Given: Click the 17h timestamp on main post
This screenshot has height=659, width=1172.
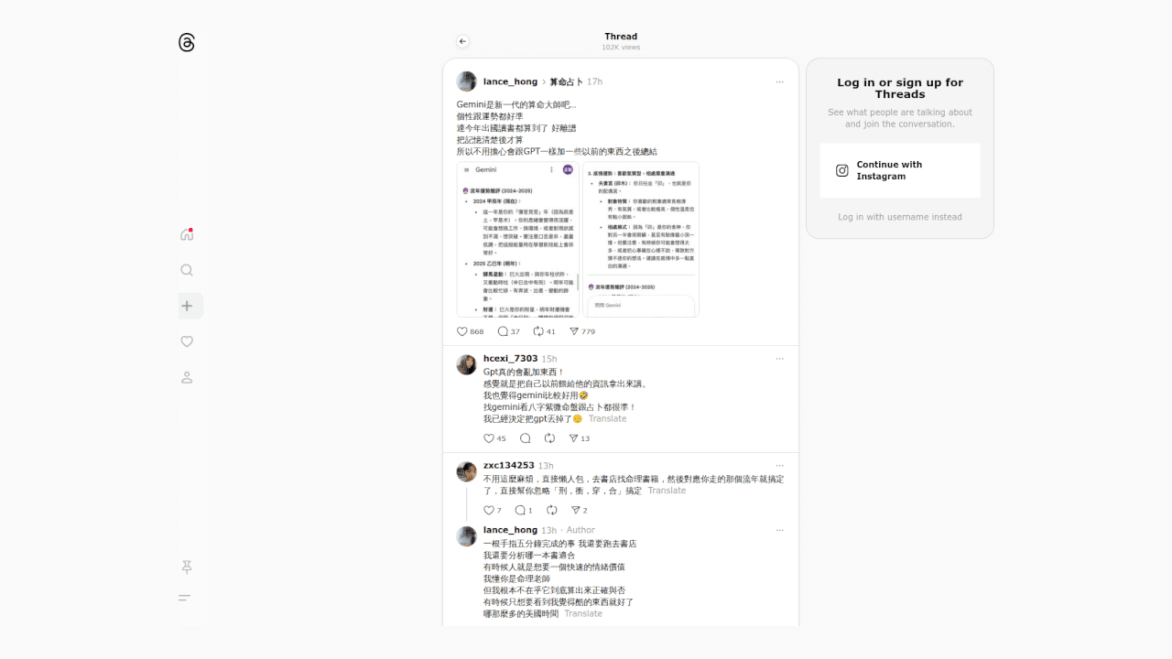Looking at the screenshot, I should tap(594, 81).
